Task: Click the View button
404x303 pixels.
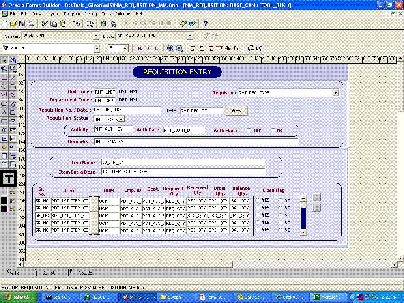Action: 236,110
